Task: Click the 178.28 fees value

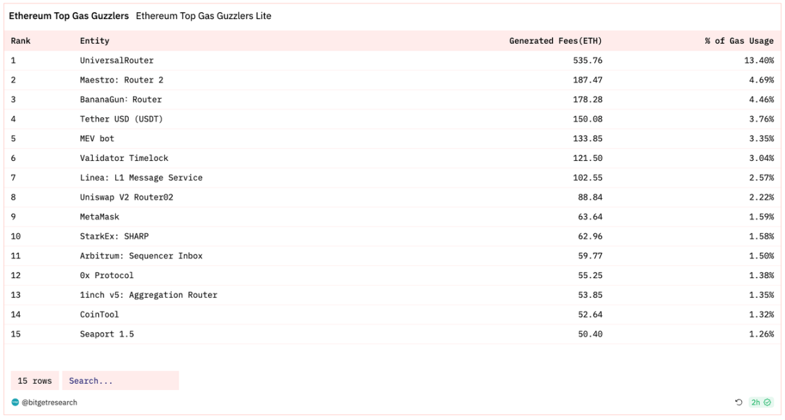Action: point(588,100)
